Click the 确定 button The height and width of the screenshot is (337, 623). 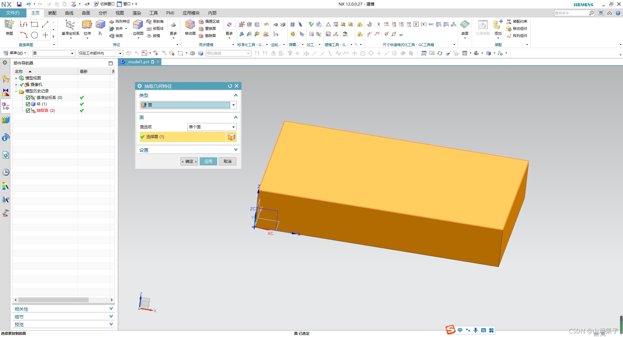click(x=189, y=162)
